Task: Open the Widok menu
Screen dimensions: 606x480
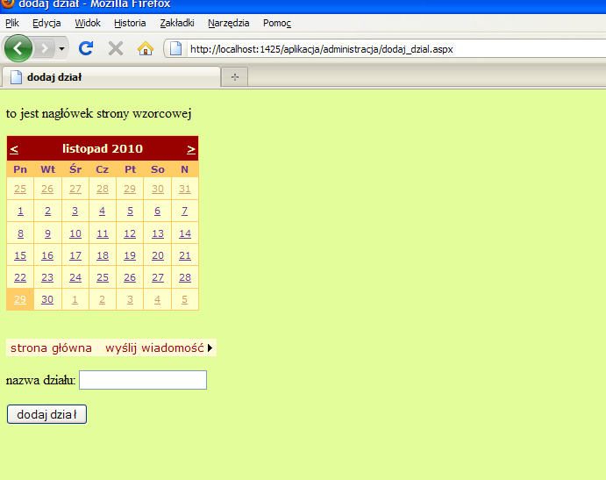Action: click(x=88, y=23)
